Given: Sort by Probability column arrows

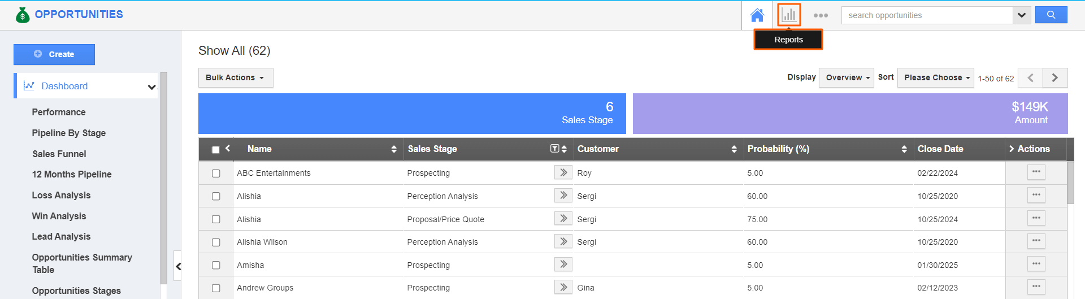Looking at the screenshot, I should 904,149.
